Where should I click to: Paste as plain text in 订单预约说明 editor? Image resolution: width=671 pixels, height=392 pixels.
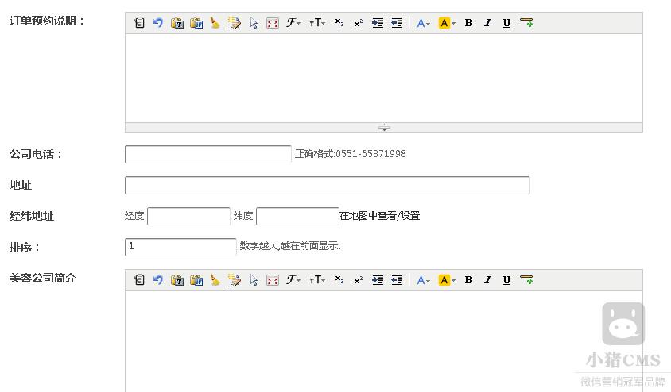point(177,23)
